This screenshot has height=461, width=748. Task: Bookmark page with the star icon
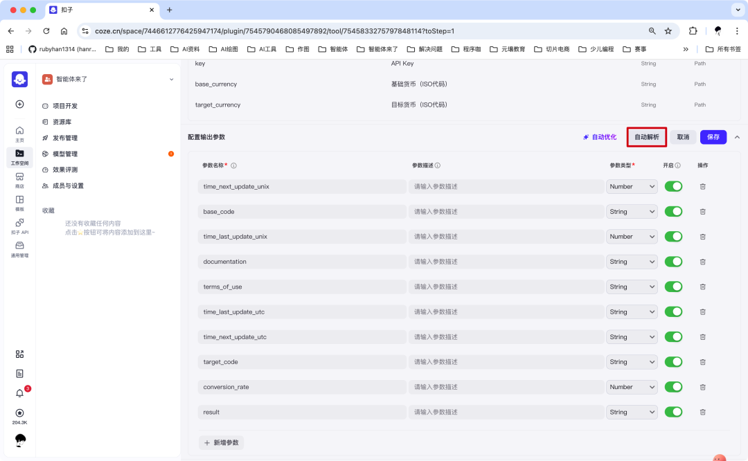click(x=668, y=31)
